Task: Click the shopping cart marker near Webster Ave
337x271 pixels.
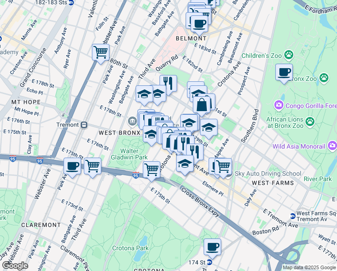Action: tap(100, 52)
